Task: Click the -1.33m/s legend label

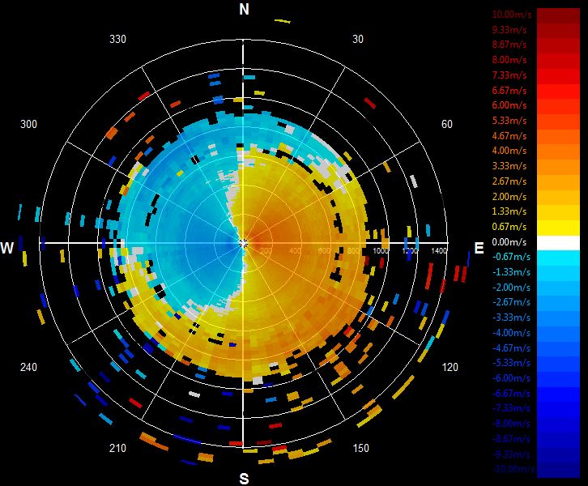Action: [511, 272]
